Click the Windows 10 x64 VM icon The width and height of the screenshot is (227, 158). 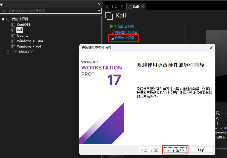click(x=13, y=41)
